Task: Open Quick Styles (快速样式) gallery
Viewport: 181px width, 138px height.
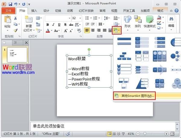Action: (x=150, y=23)
